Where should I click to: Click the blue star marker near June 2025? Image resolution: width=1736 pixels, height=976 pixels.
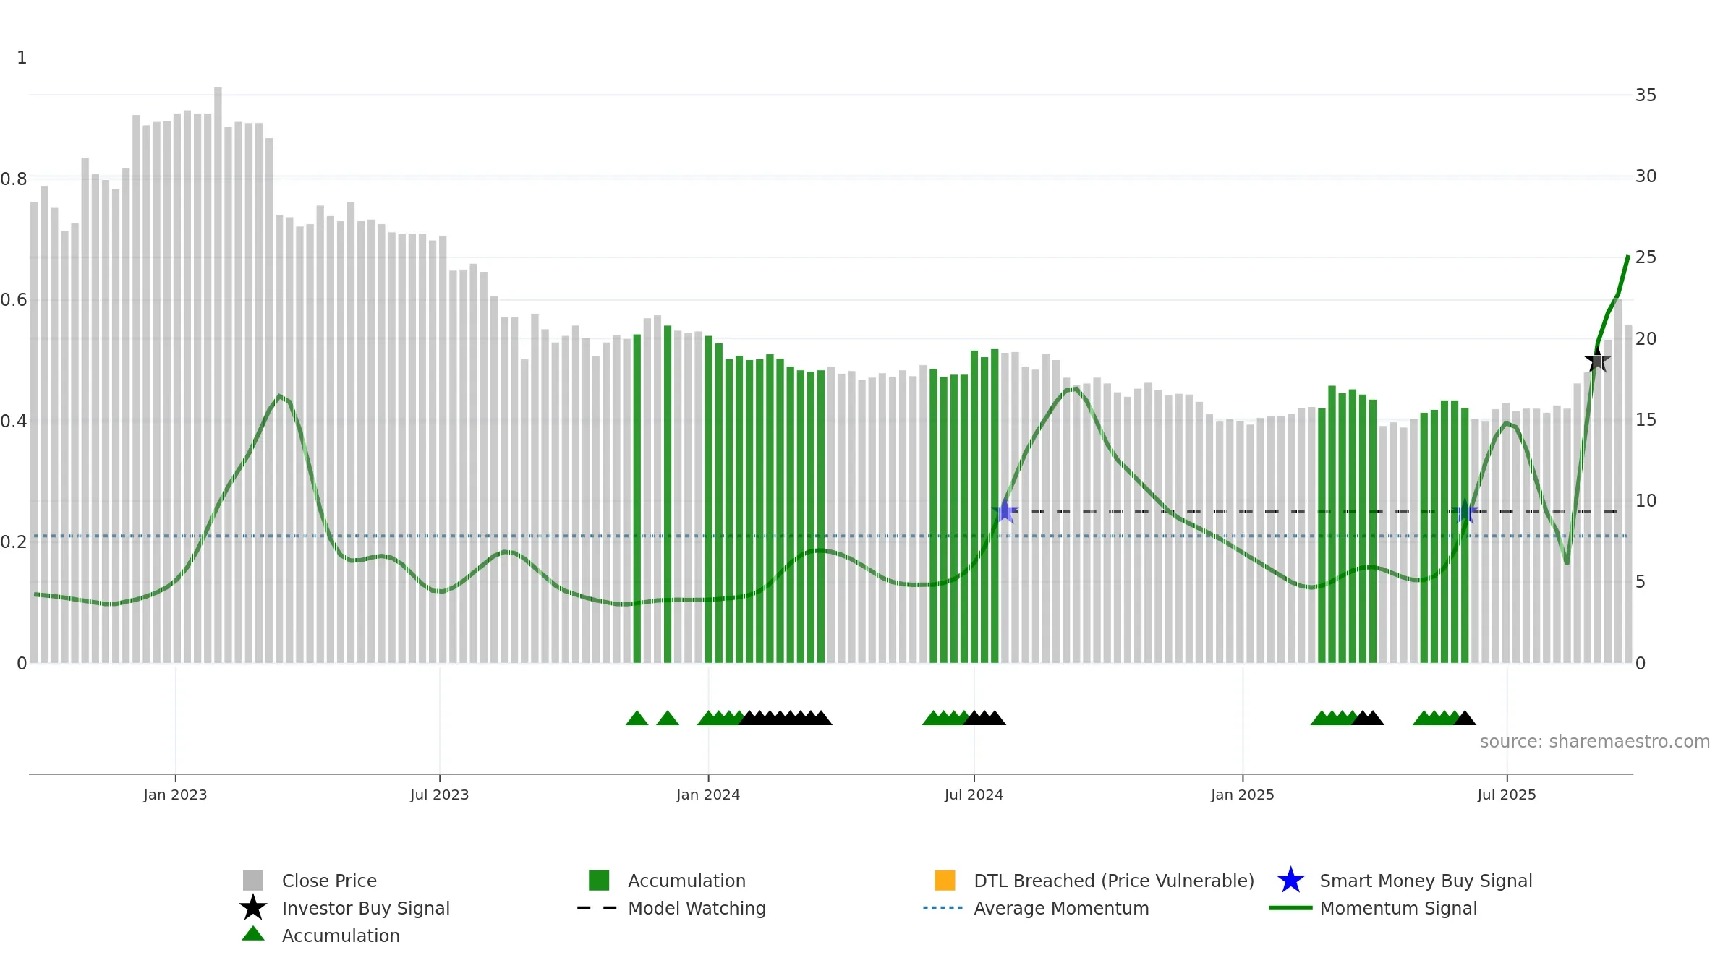[x=1465, y=512]
